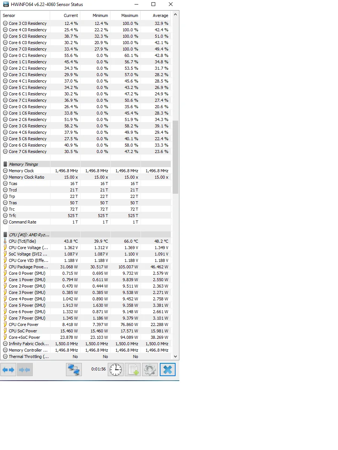Click the collapse-columns arrows button
This screenshot has width=338, height=450.
tap(24, 370)
